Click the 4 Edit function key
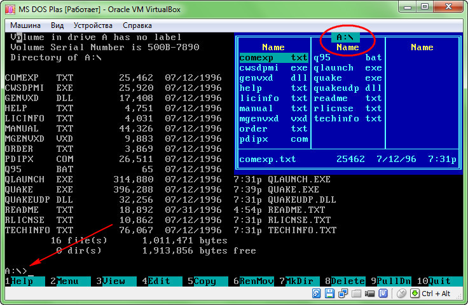 162,281
